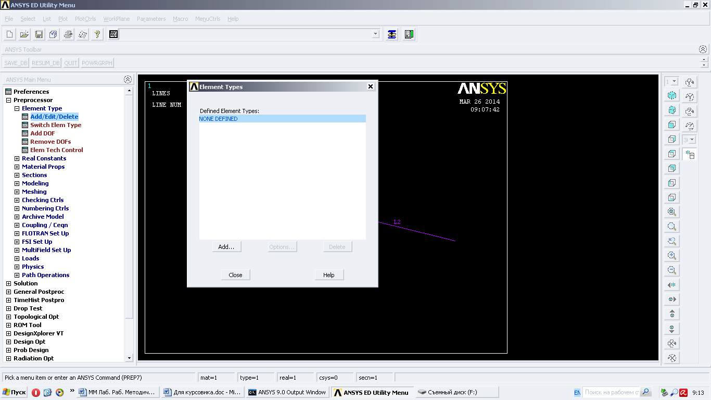This screenshot has width=711, height=400.
Task: Click the mat=1 status bar field
Action: pos(216,378)
